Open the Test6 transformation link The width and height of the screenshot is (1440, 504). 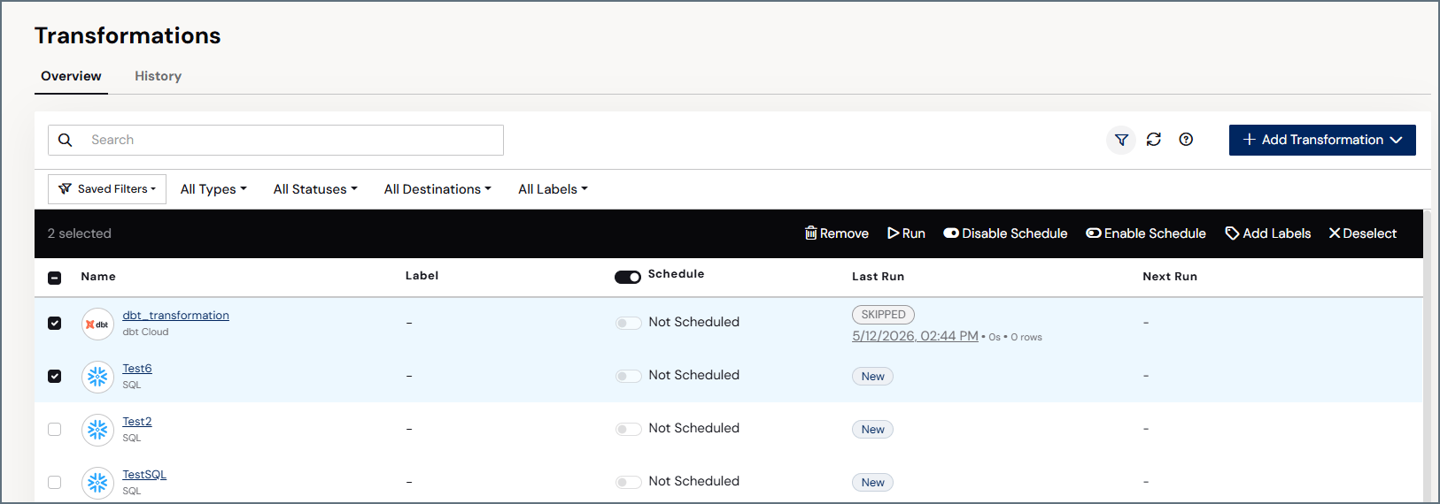pyautogui.click(x=137, y=369)
